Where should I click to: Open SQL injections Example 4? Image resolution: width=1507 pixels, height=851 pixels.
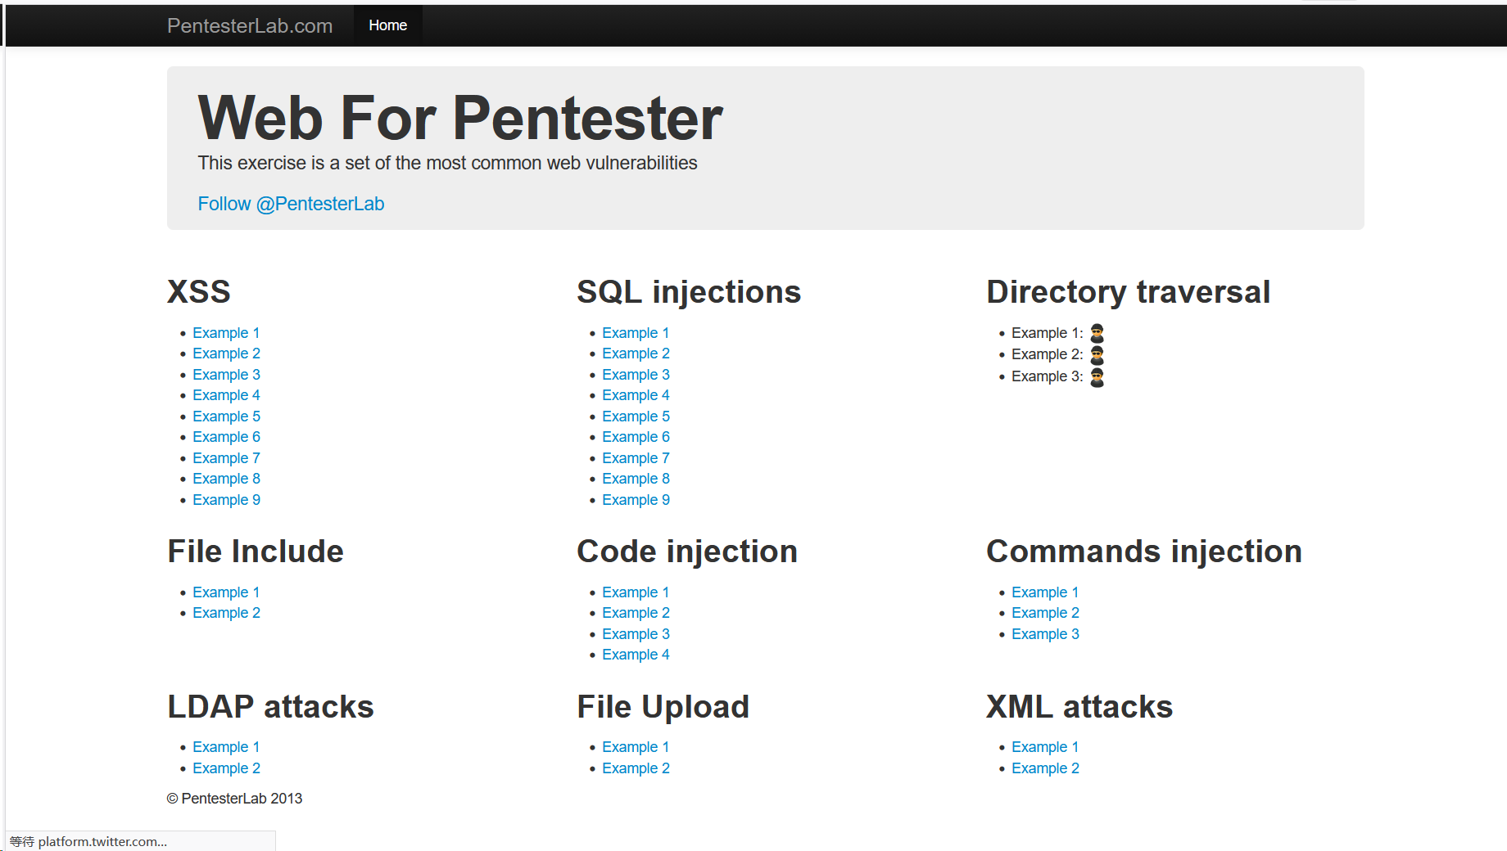636,395
